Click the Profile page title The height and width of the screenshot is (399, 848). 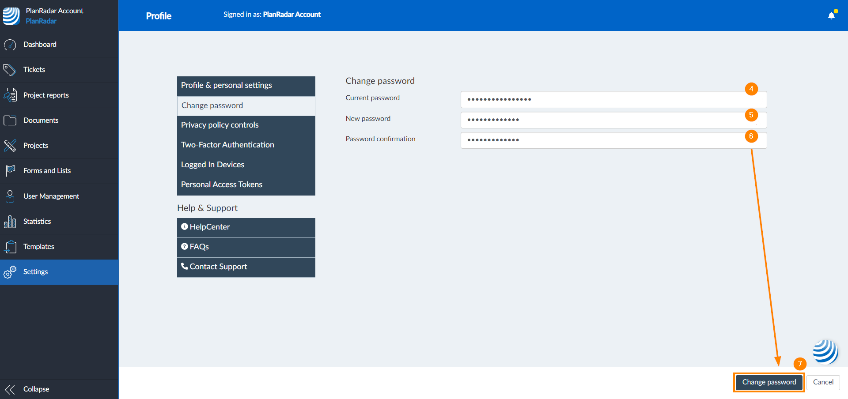point(159,16)
